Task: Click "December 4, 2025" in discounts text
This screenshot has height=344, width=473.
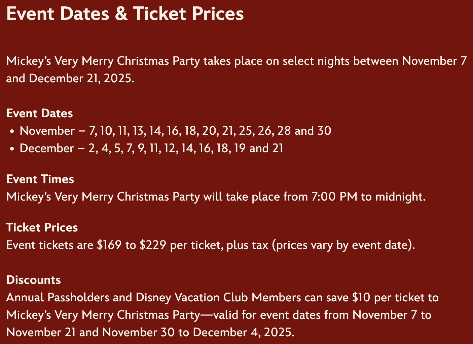Action: coord(243,332)
